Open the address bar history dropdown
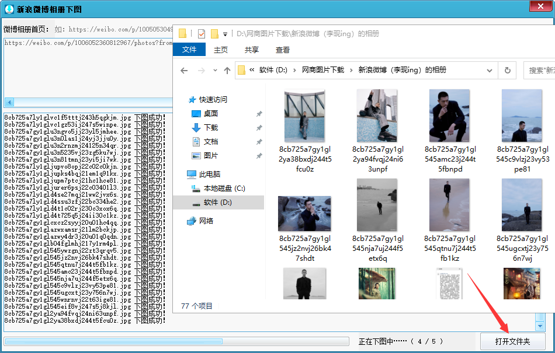This screenshot has width=555, height=353. pos(489,71)
